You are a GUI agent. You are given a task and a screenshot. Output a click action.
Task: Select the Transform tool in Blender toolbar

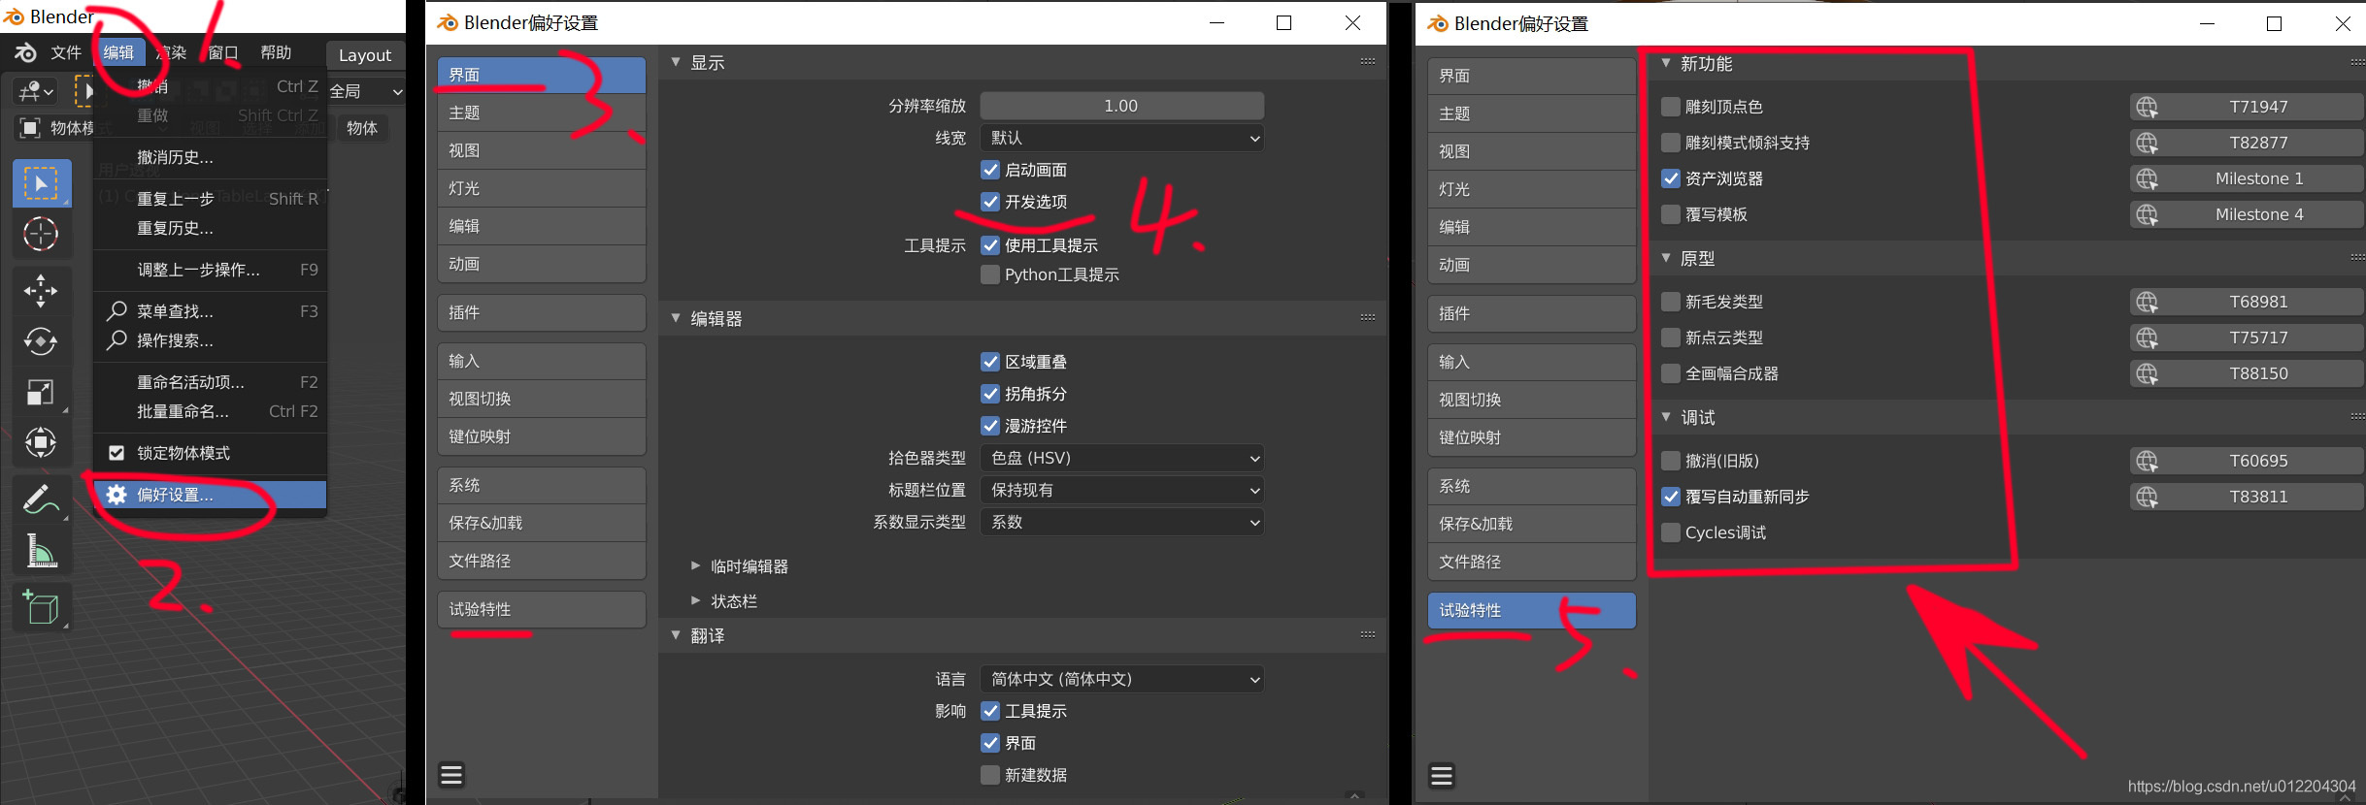tap(42, 442)
